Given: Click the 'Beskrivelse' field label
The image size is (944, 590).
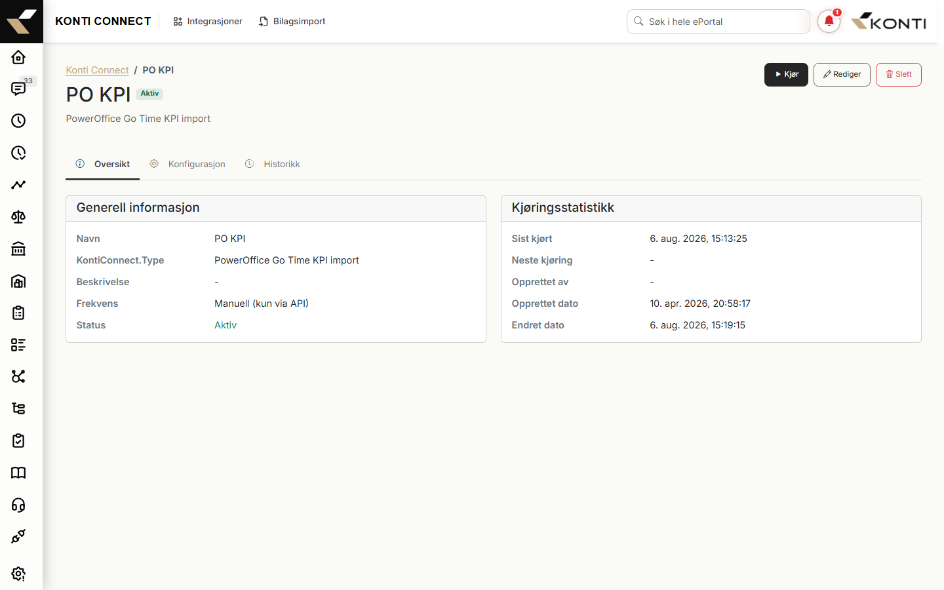Looking at the screenshot, I should pyautogui.click(x=103, y=282).
